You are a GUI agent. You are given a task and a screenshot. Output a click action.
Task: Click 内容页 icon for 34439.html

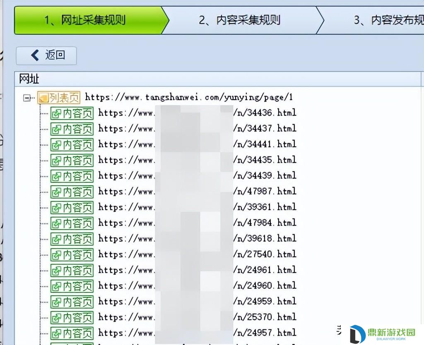72,176
